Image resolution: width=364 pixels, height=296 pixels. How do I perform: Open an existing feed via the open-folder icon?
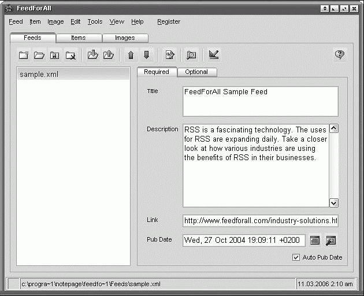[39, 55]
